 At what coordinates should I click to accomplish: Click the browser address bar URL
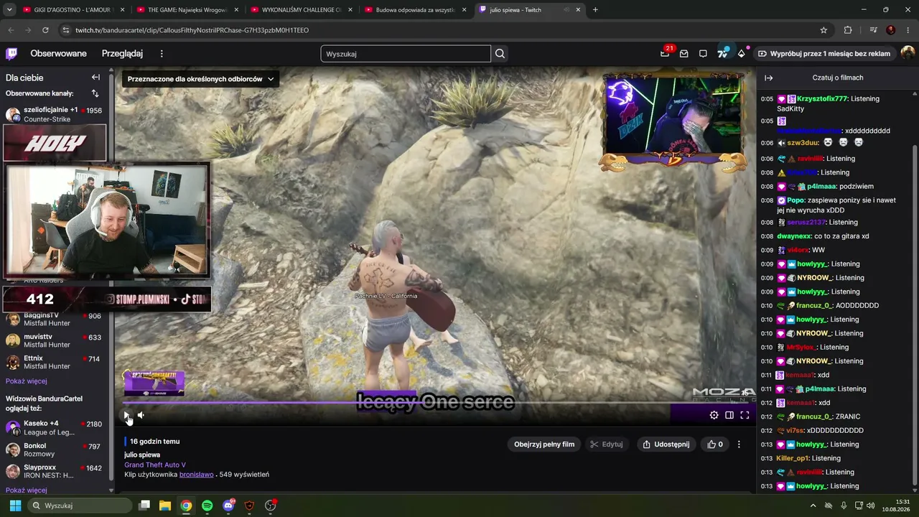tap(192, 30)
